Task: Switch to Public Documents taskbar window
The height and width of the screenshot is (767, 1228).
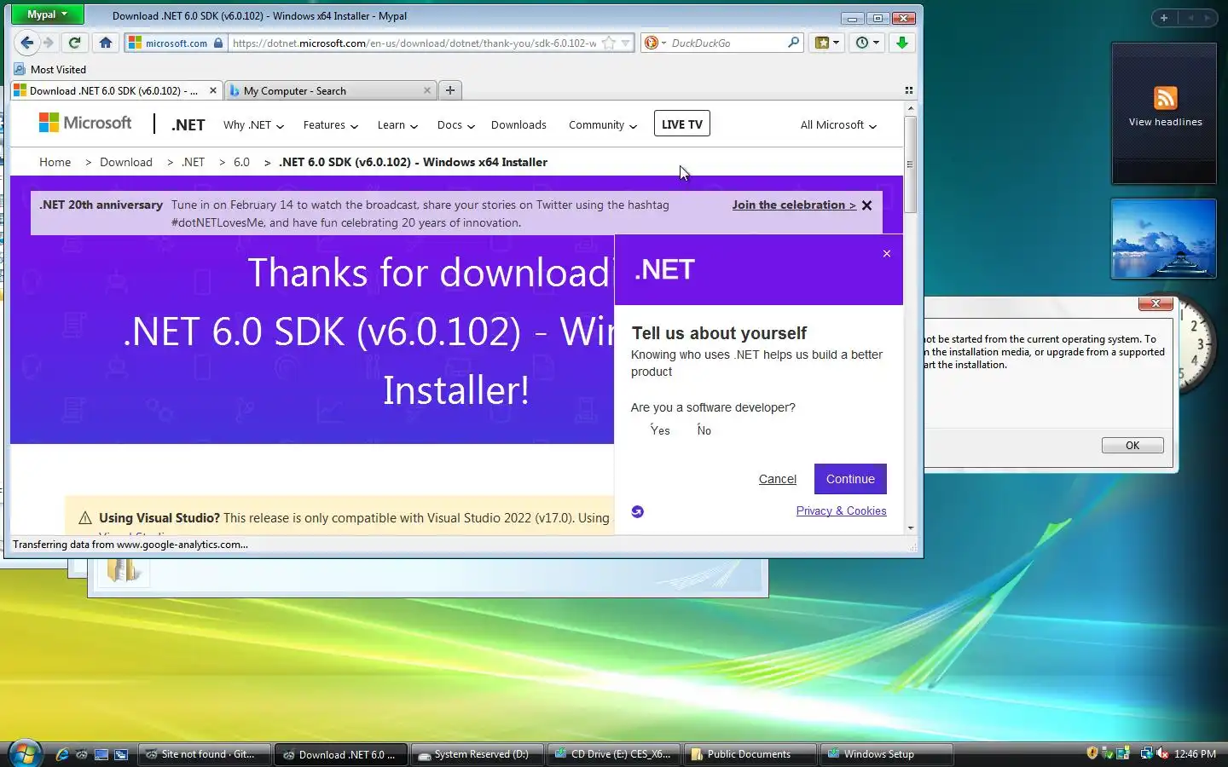Action: (x=750, y=754)
